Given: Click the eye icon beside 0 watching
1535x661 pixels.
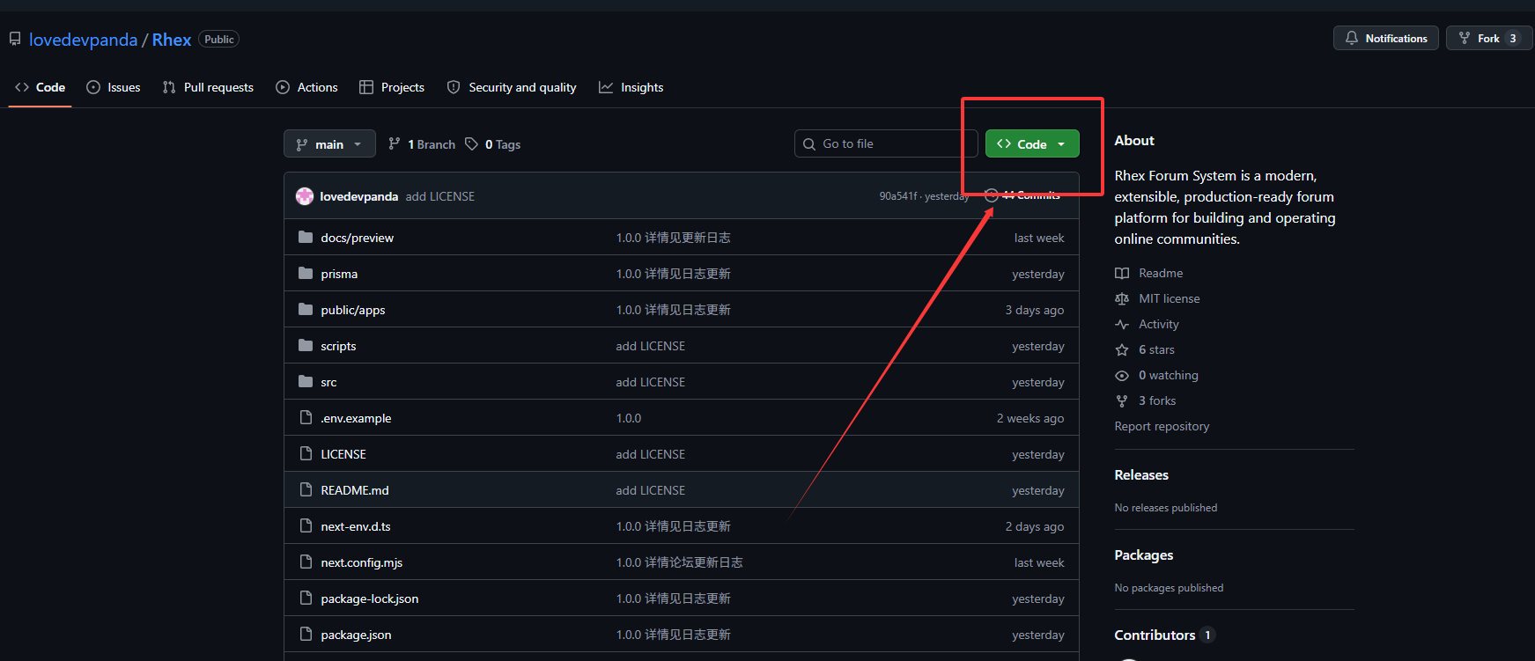Looking at the screenshot, I should [1121, 376].
